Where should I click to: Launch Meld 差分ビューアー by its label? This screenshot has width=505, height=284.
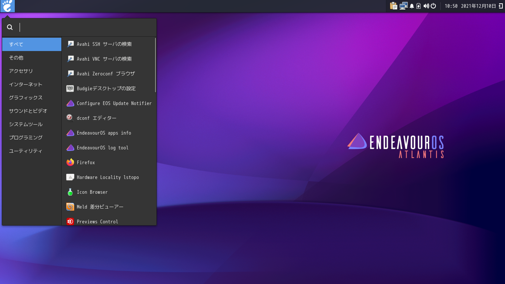100,207
